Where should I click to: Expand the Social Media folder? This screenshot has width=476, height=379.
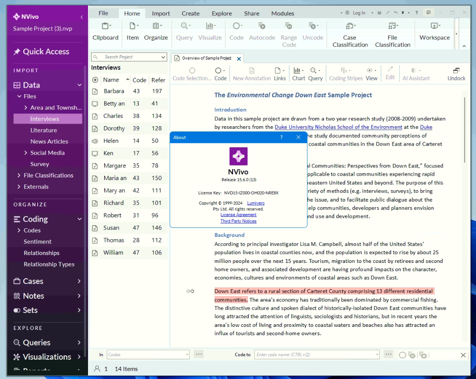[x=26, y=153]
